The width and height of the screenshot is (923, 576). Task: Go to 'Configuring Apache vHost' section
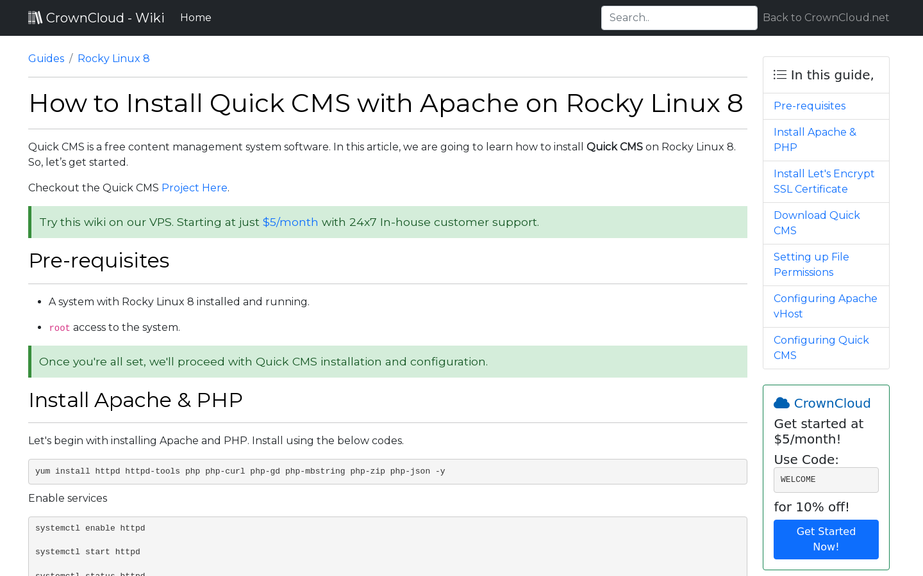click(x=825, y=306)
